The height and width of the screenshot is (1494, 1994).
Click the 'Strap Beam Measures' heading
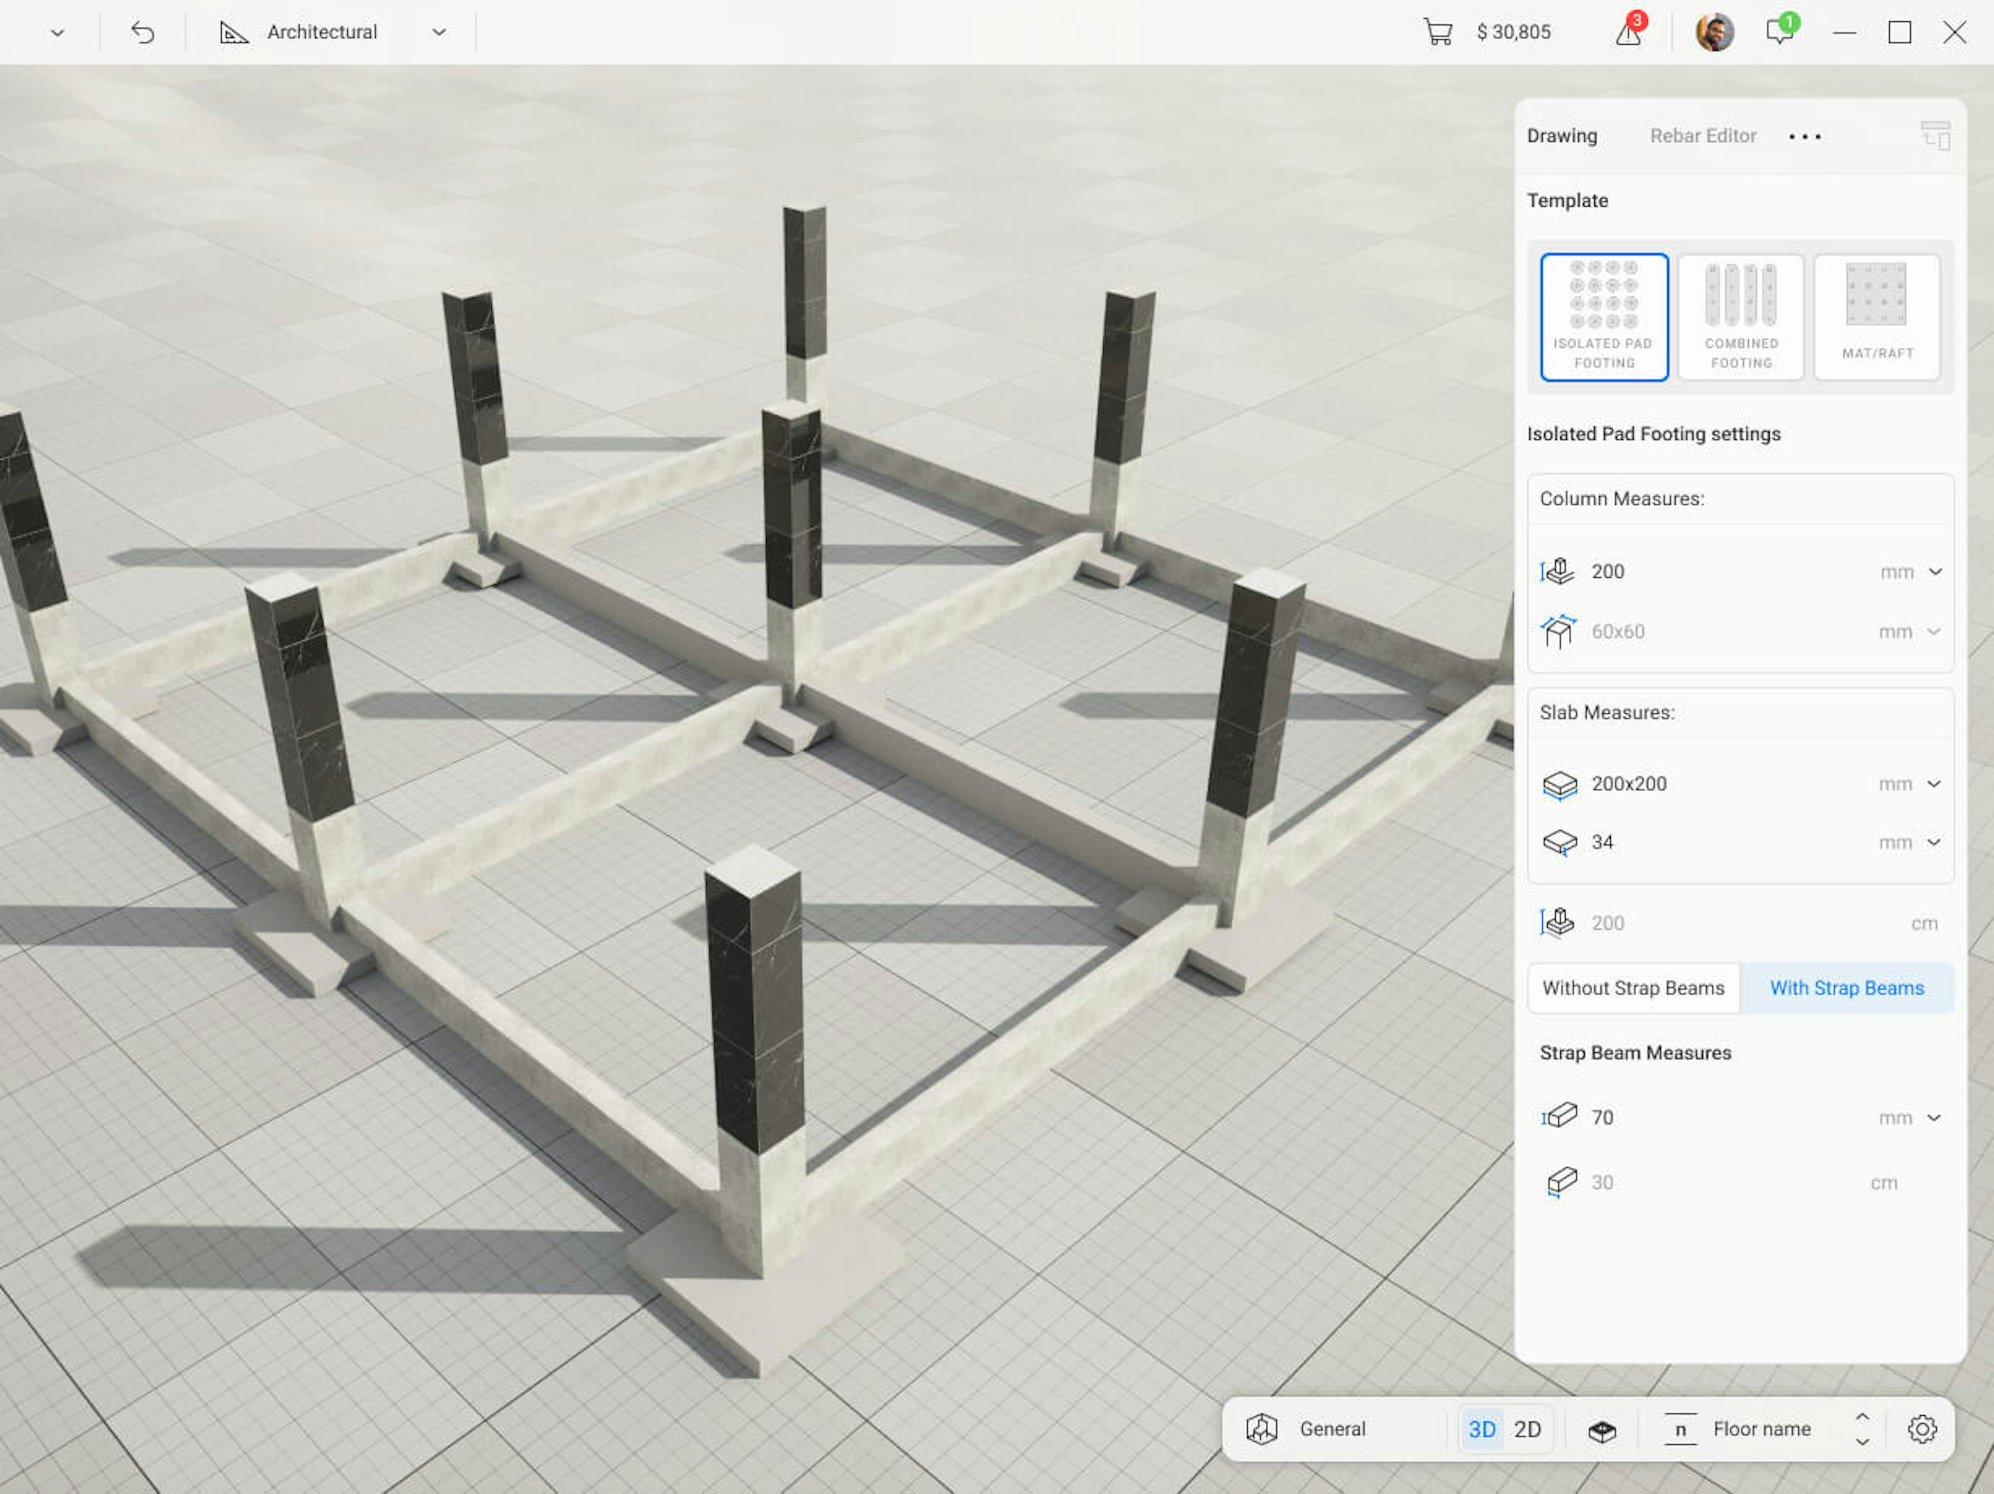point(1635,1052)
